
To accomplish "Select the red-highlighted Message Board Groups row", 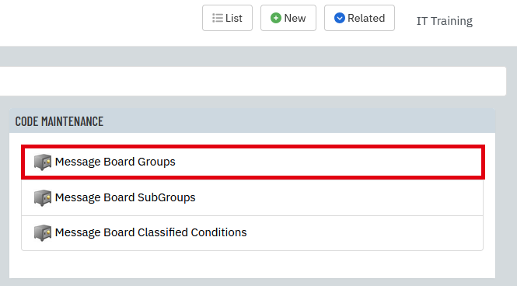I will pyautogui.click(x=253, y=162).
